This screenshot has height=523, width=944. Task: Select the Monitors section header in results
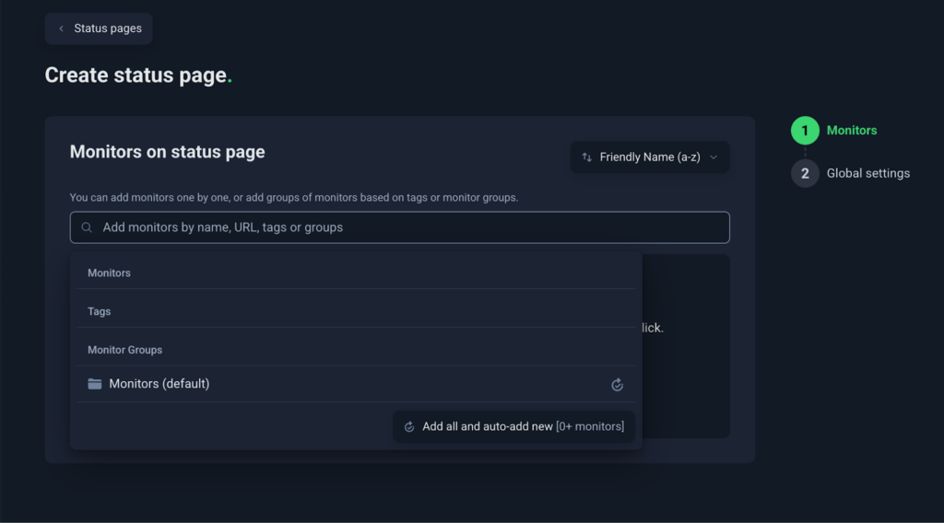[109, 273]
